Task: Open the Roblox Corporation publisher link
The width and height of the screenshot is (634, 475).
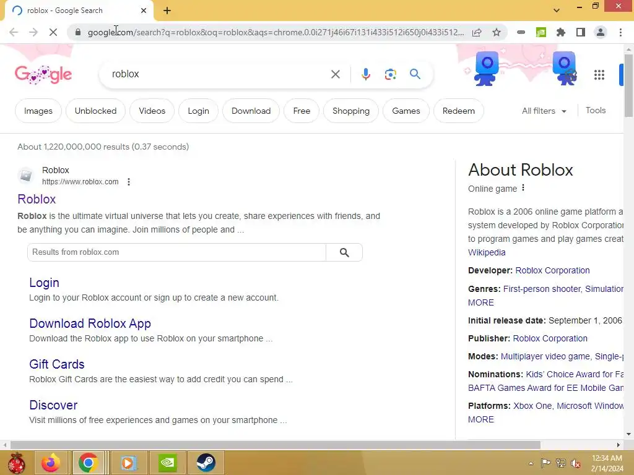Action: point(550,338)
